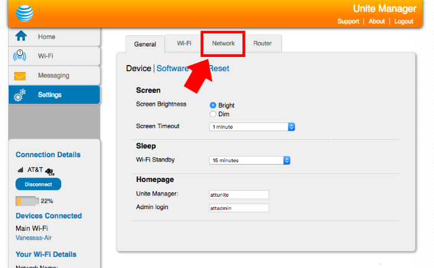
Task: Click the Support link
Action: [348, 21]
